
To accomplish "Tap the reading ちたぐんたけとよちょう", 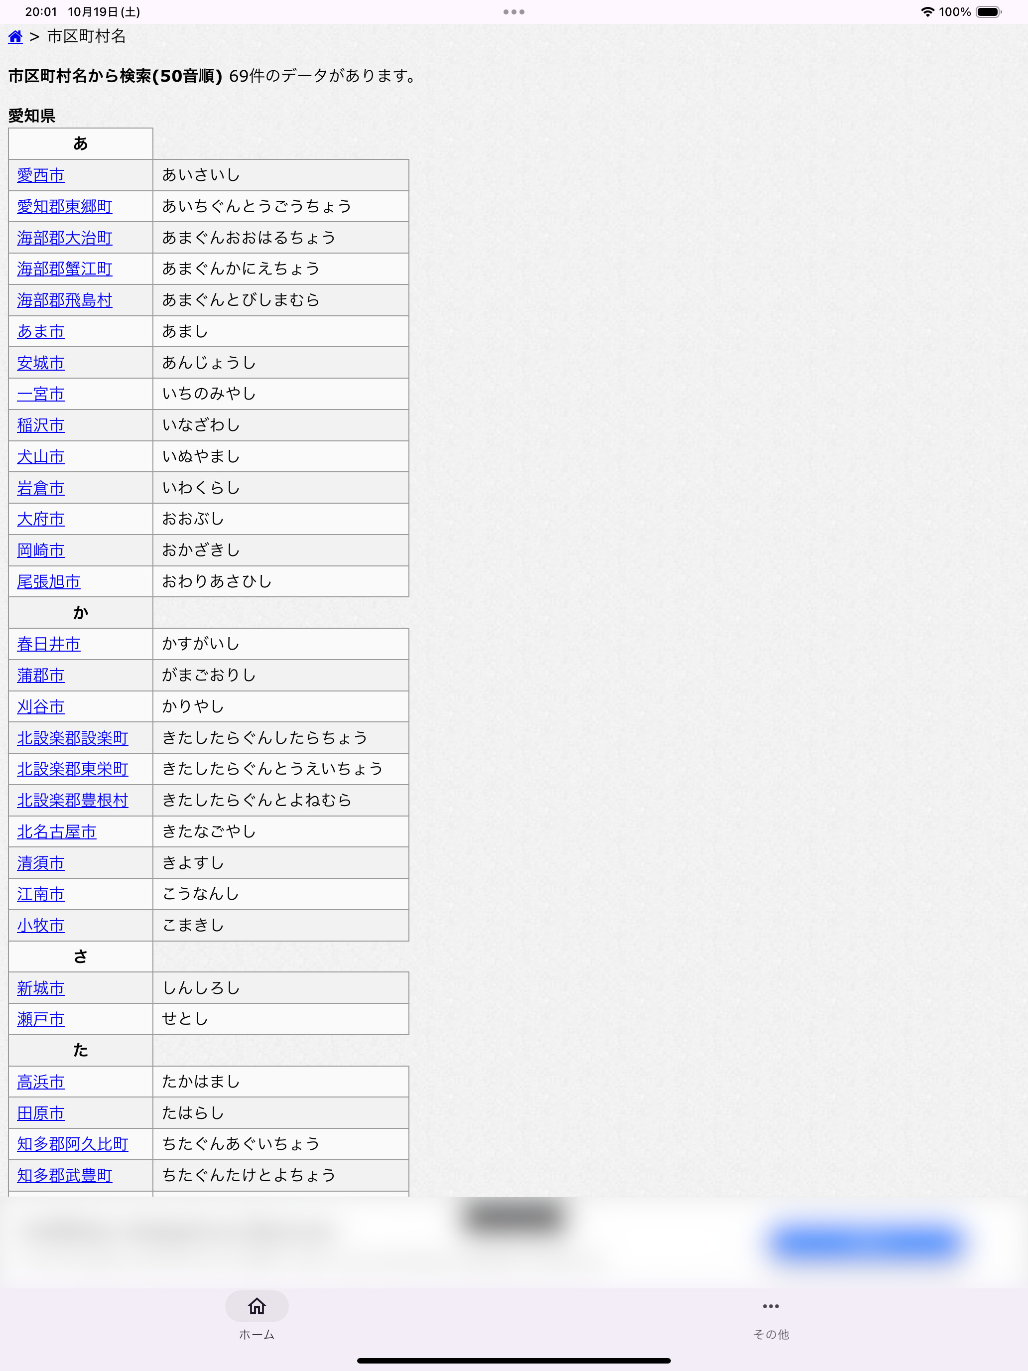I will (x=249, y=1176).
